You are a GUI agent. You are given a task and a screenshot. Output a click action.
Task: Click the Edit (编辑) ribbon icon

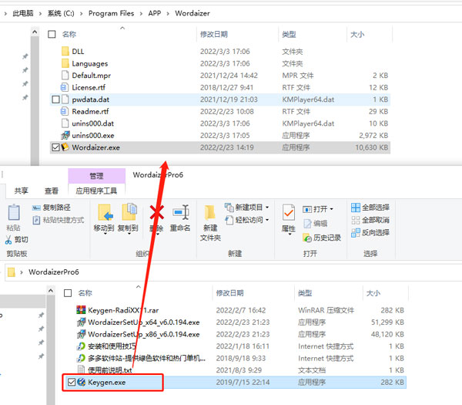307,224
